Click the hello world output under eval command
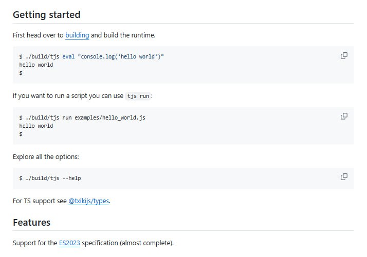367x257 pixels. click(36, 65)
